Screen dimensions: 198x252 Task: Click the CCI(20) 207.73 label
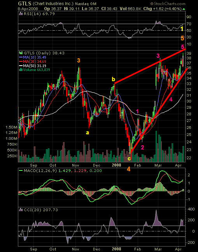point(41,210)
